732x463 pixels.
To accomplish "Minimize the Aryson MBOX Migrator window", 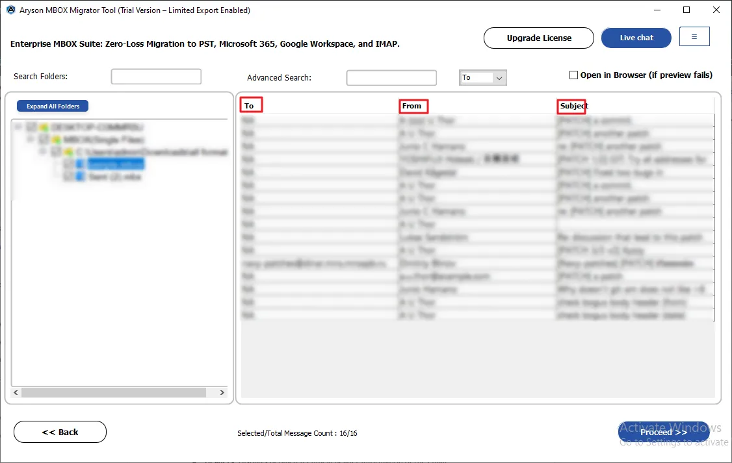I will click(657, 10).
